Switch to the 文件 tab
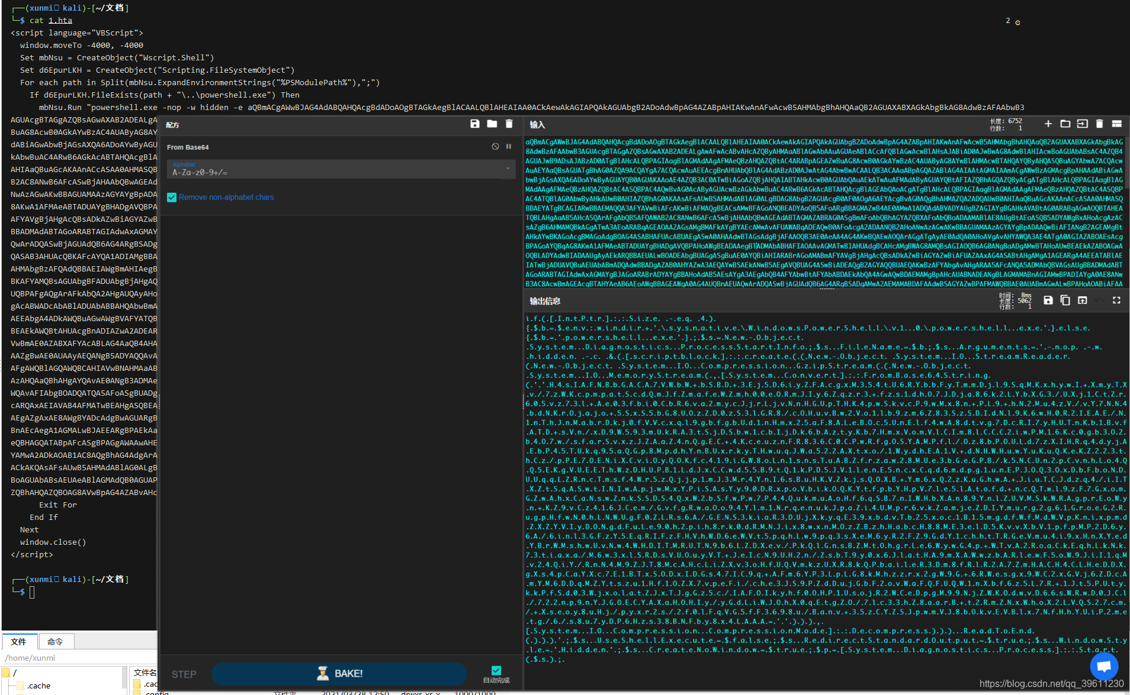The height and width of the screenshot is (695, 1130). tap(19, 642)
